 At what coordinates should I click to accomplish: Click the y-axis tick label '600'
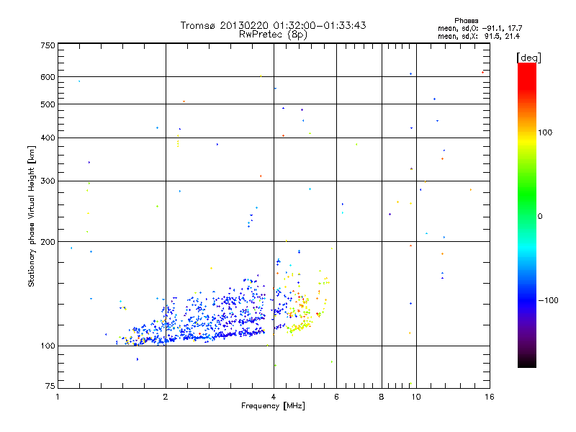click(48, 77)
